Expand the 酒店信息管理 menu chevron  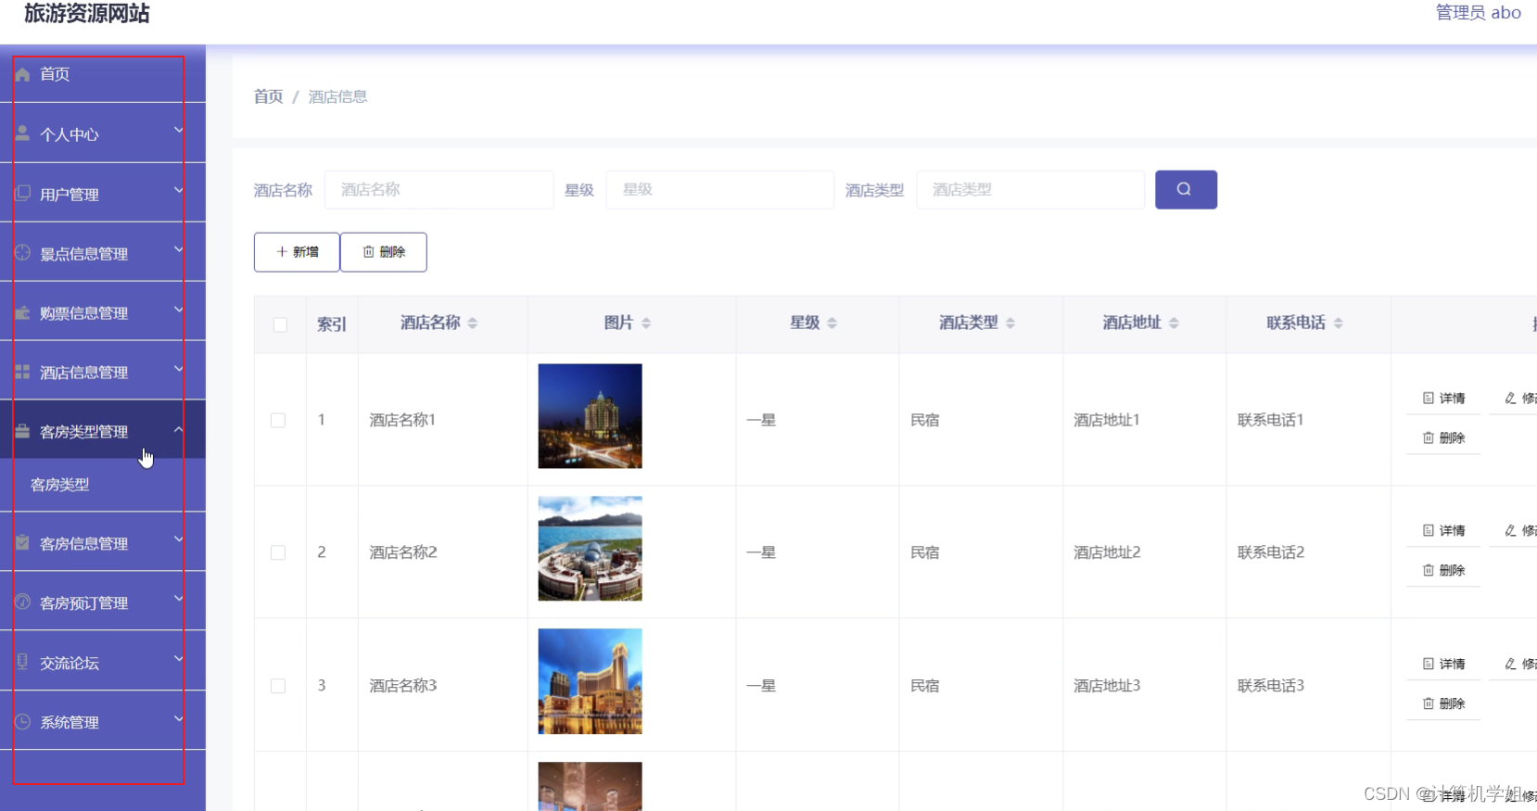point(179,369)
